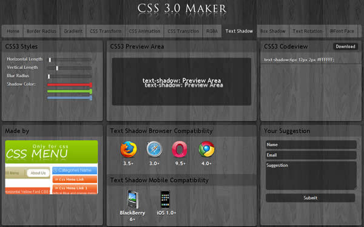
Task: Click the Blur Radius slider handle
Action: pyautogui.click(x=49, y=76)
